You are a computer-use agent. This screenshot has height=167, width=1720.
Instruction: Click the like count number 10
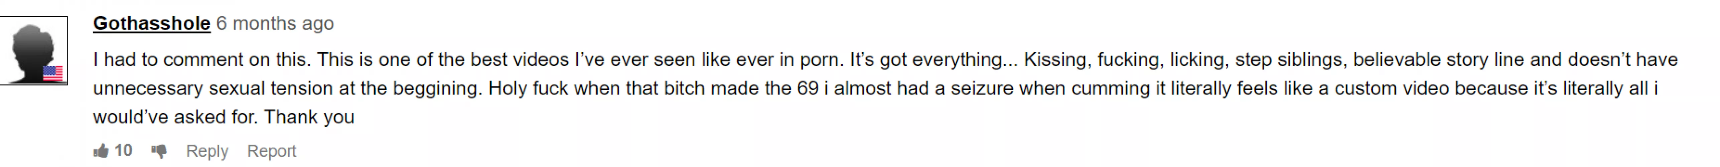click(124, 150)
